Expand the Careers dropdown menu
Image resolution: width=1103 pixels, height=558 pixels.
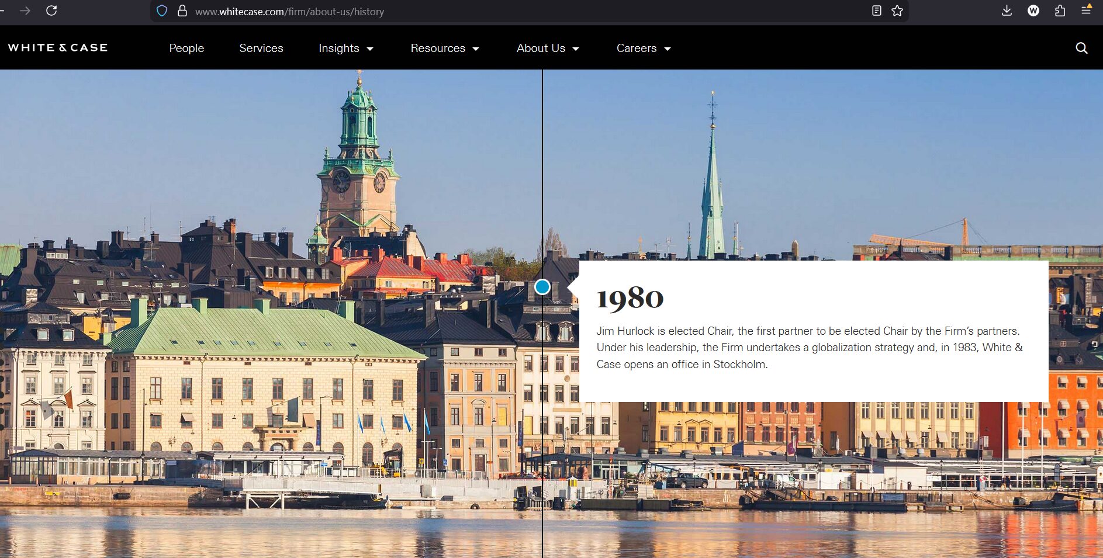[643, 48]
